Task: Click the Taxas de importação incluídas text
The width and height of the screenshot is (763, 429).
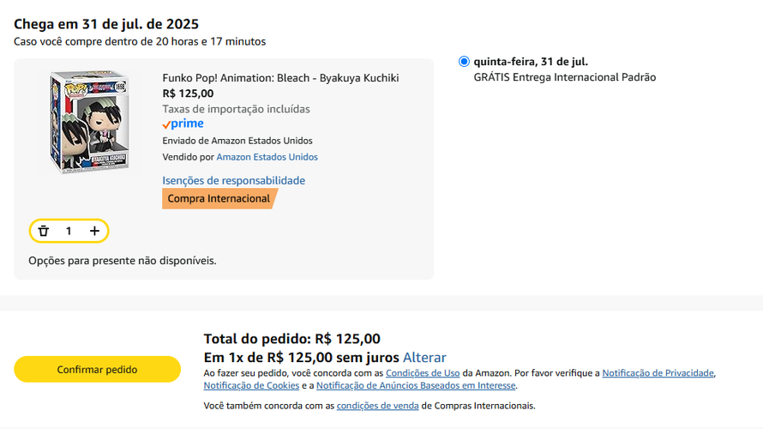Action: 236,109
